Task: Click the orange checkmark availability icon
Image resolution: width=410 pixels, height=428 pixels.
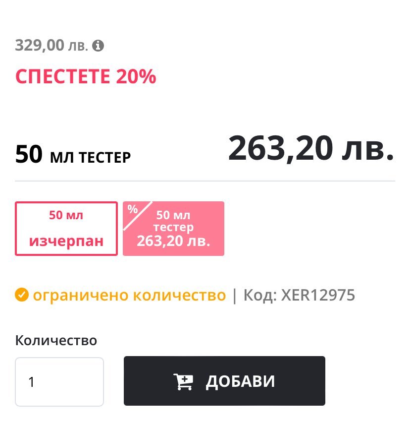Action: [x=21, y=296]
